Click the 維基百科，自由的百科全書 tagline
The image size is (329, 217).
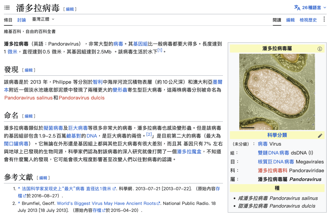pyautogui.click(x=30, y=32)
